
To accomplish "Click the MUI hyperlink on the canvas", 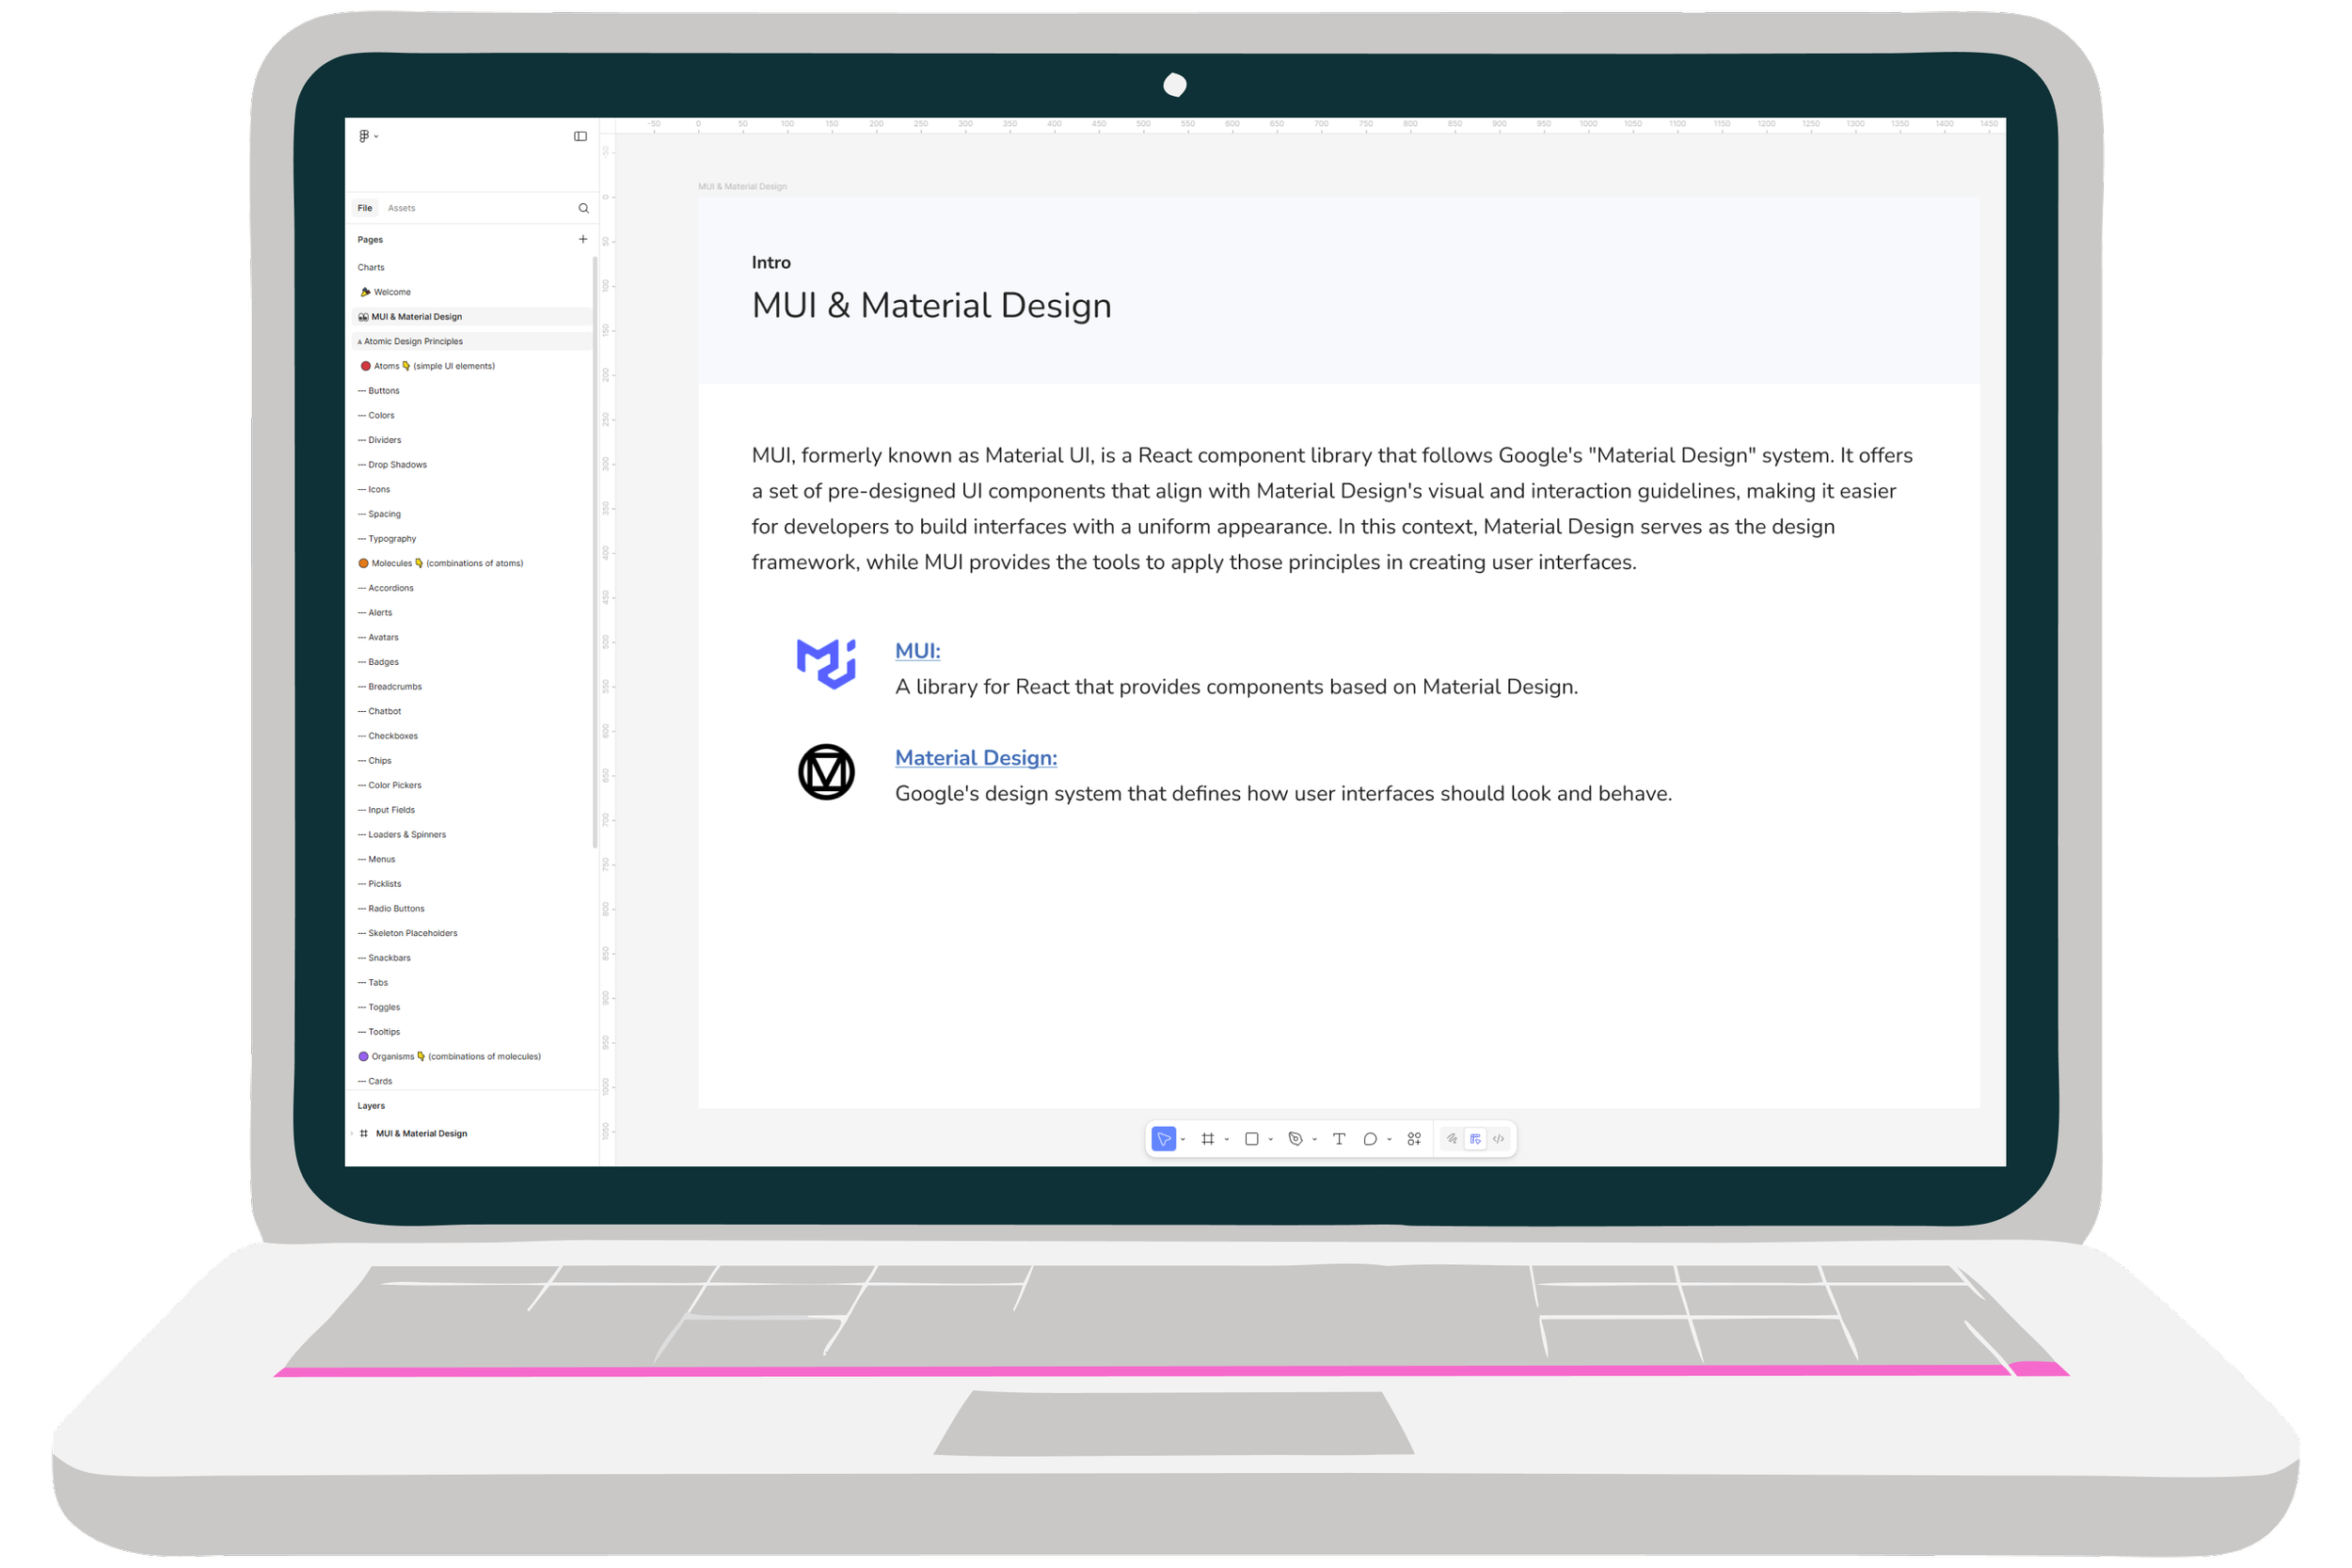I will point(917,650).
